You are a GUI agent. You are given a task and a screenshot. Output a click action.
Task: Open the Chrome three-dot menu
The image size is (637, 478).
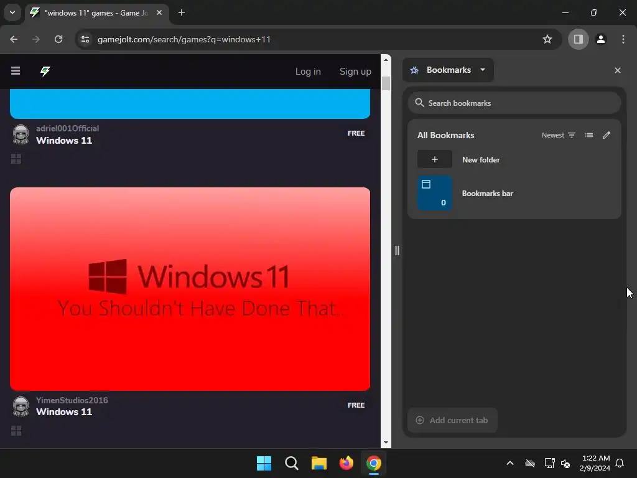point(623,39)
